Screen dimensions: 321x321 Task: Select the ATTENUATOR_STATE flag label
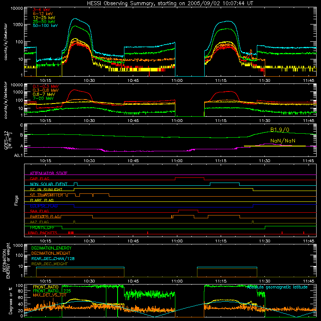click(x=49, y=173)
